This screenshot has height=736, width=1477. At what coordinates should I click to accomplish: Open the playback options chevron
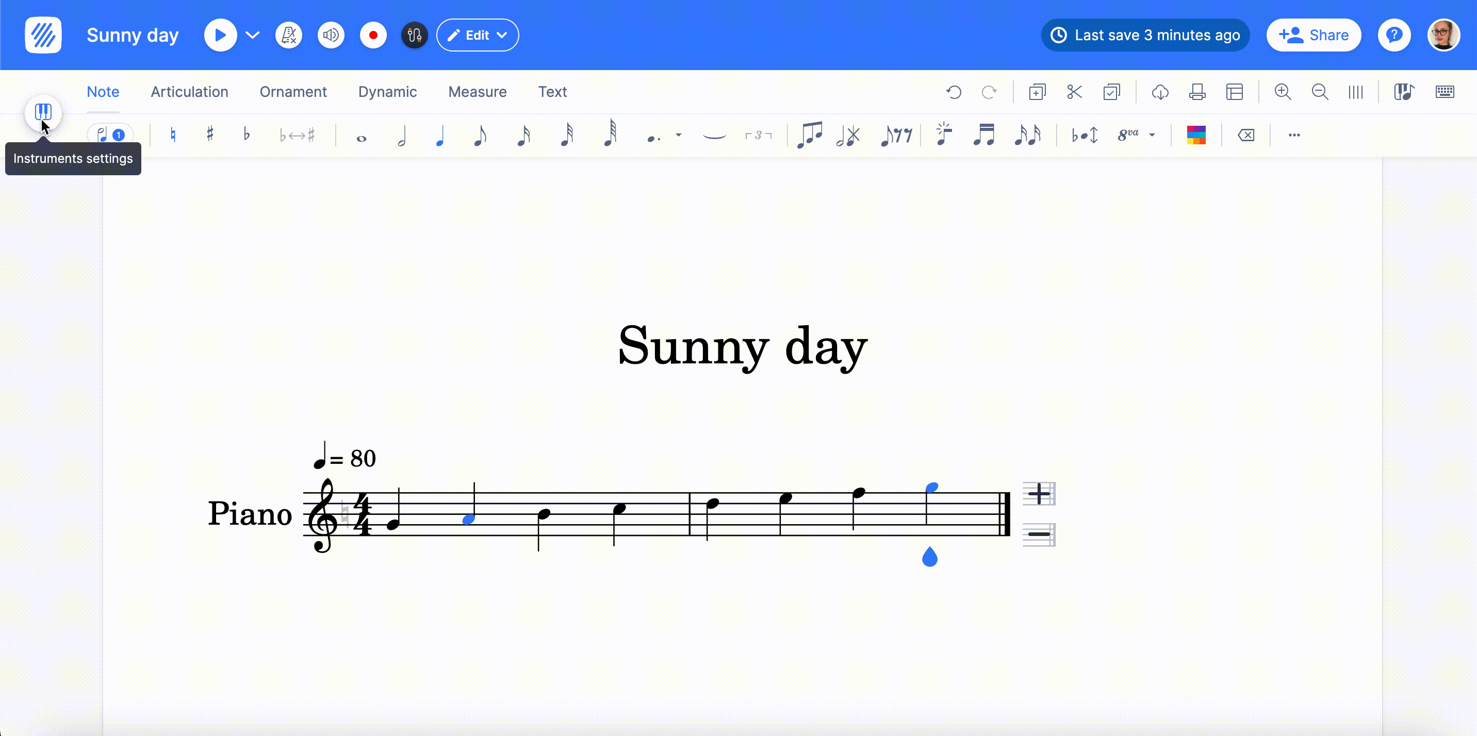(x=252, y=35)
